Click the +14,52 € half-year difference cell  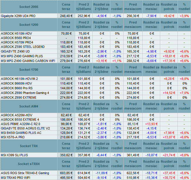point(169,93)
